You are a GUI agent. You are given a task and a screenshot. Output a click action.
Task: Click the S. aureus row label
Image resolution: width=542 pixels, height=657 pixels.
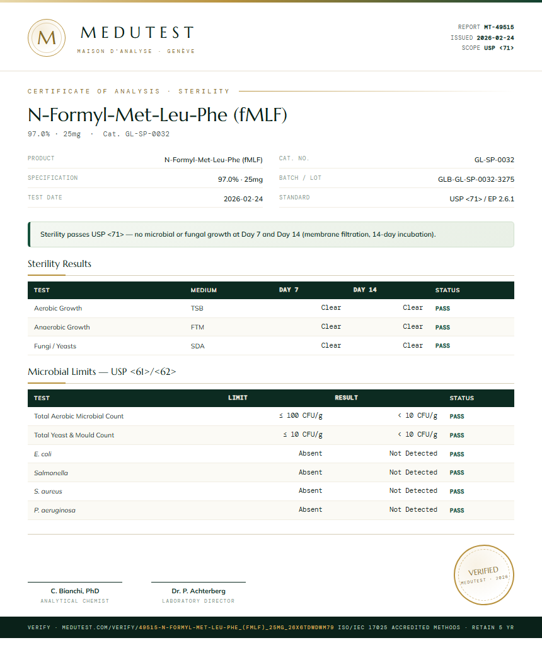coord(48,492)
